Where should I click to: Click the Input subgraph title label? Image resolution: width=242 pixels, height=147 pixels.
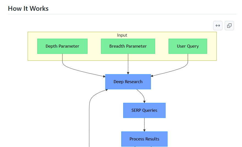[122, 35]
